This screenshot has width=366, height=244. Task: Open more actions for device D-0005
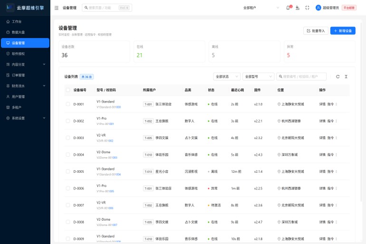[336, 171]
